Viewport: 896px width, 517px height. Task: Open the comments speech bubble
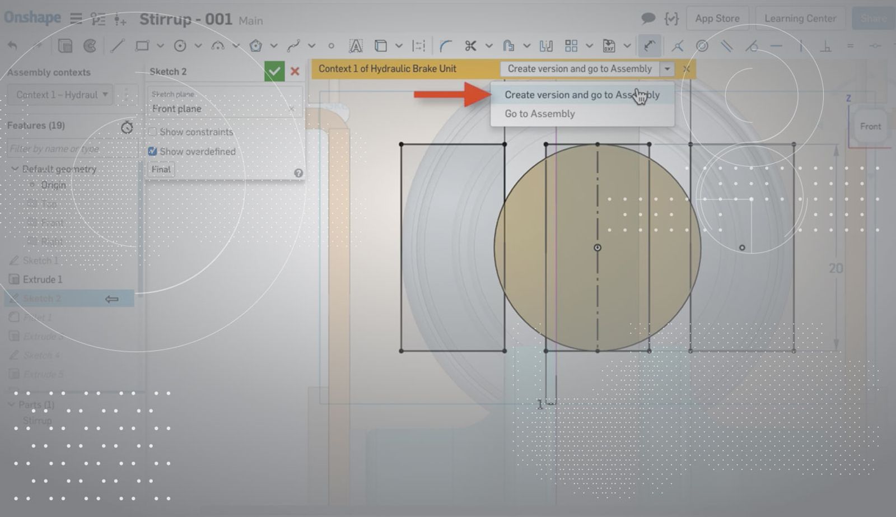click(x=648, y=18)
